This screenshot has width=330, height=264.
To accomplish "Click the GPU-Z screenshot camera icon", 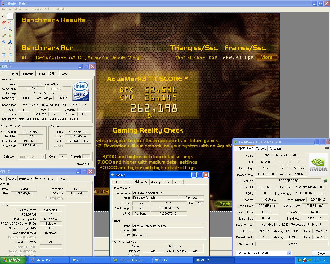I will tap(327, 148).
